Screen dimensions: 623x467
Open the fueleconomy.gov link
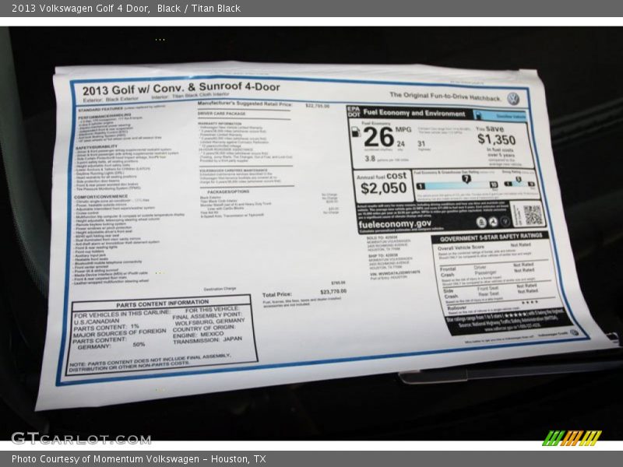[x=395, y=224]
